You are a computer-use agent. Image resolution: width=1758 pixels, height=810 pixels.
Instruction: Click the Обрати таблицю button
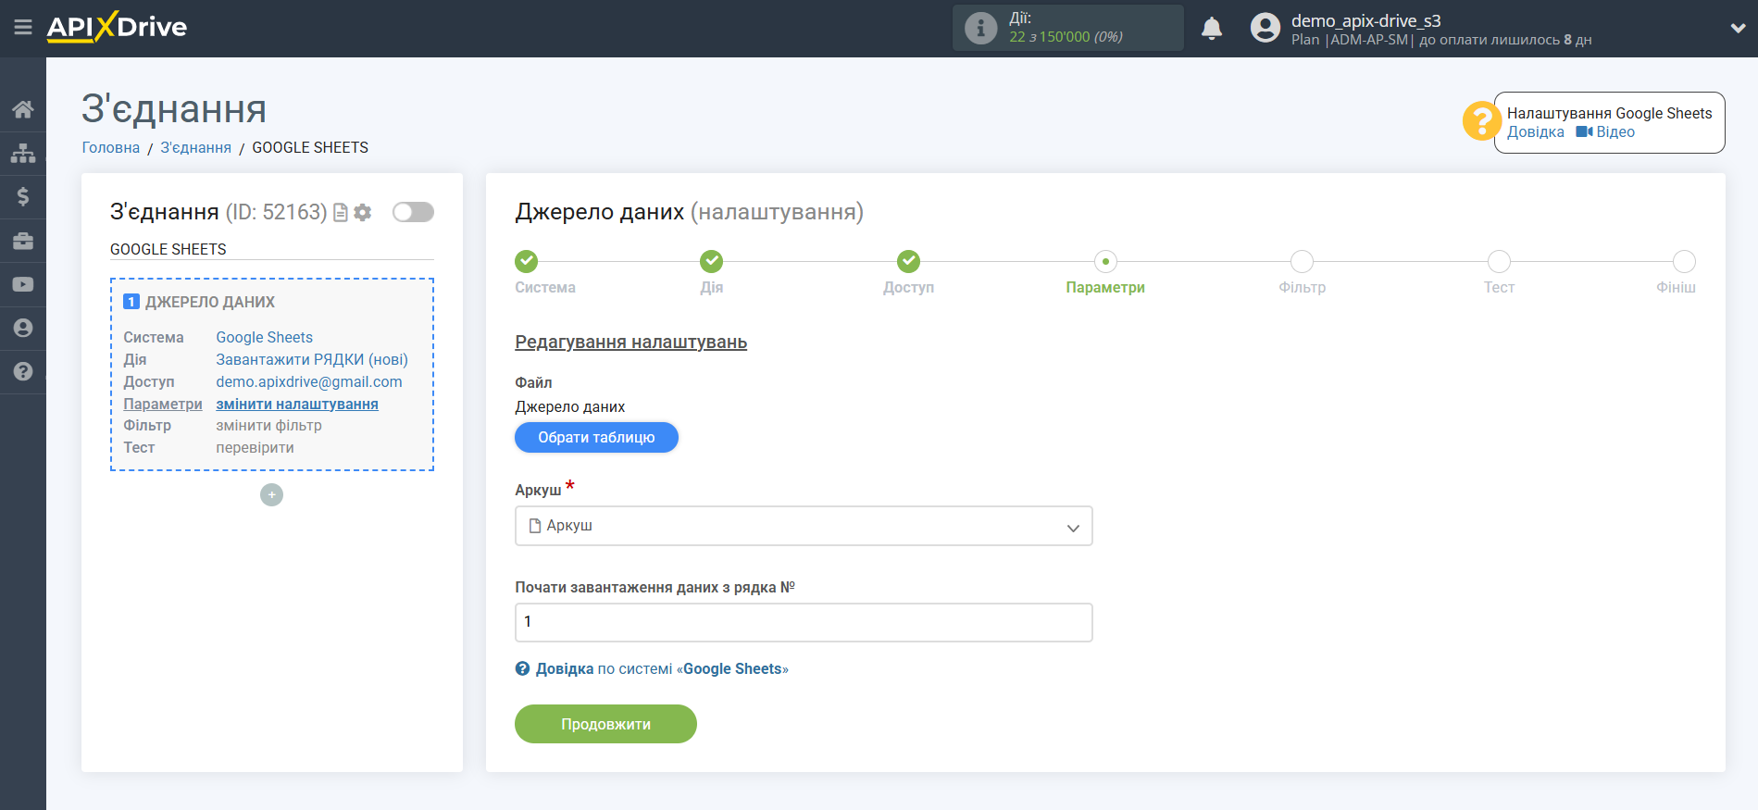(x=596, y=438)
